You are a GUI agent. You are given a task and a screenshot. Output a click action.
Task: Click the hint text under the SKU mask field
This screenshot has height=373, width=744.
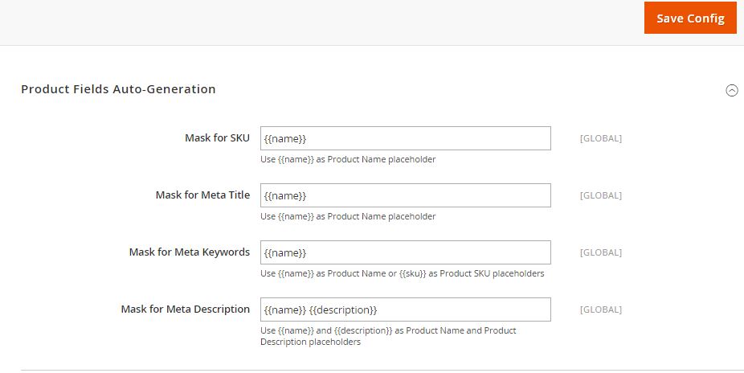348,159
